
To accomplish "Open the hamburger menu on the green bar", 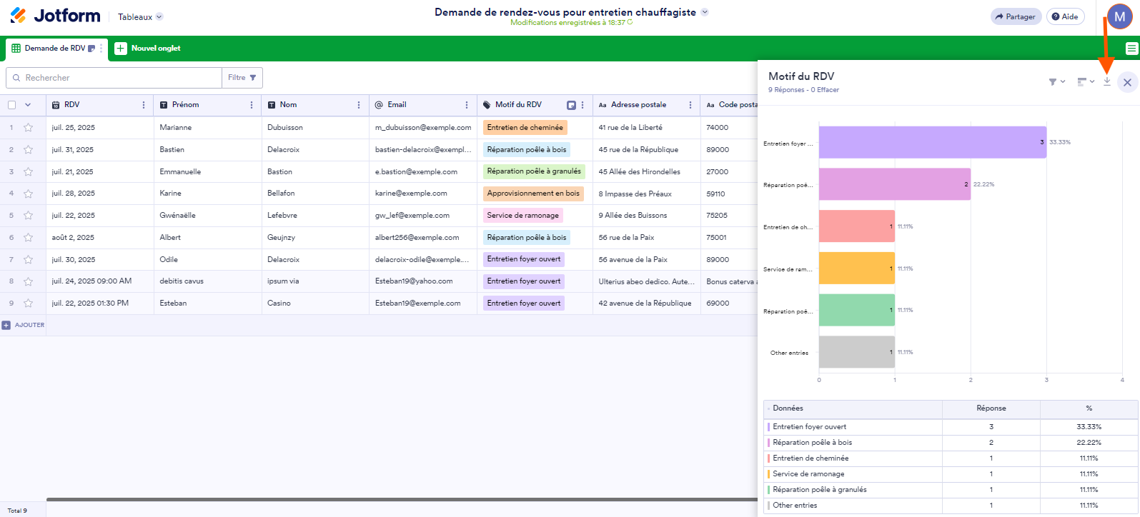I will [x=1131, y=49].
